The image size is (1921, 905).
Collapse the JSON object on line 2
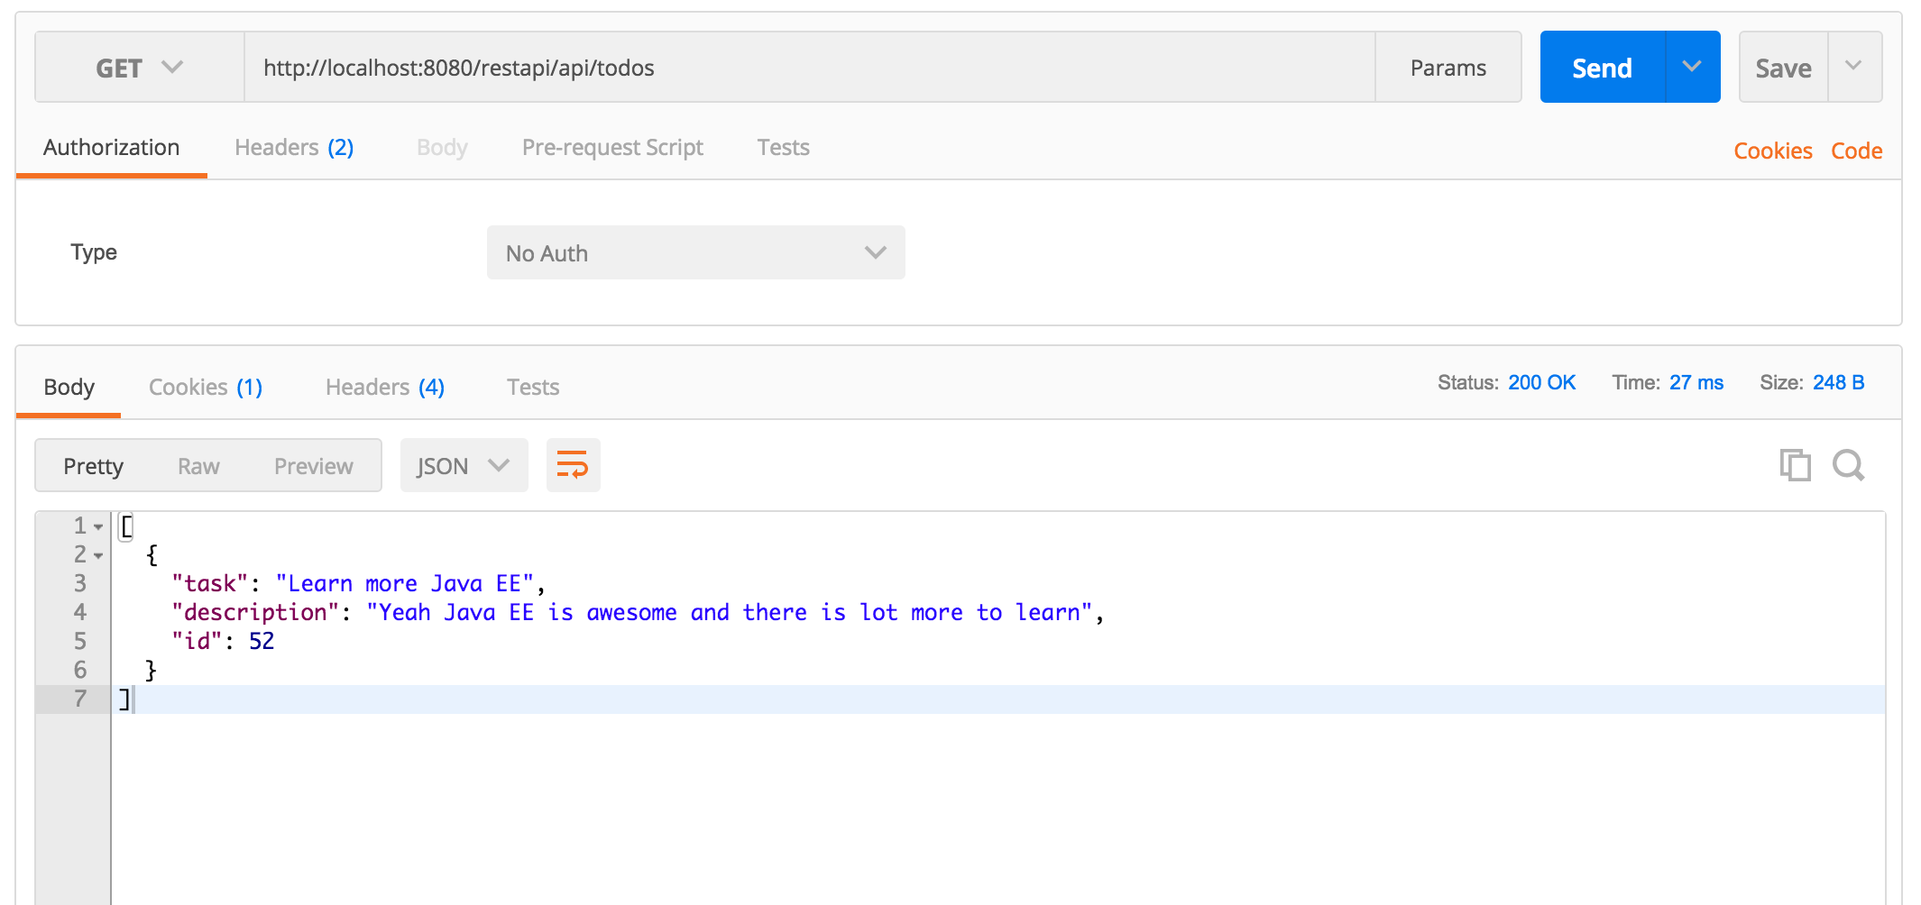(98, 555)
